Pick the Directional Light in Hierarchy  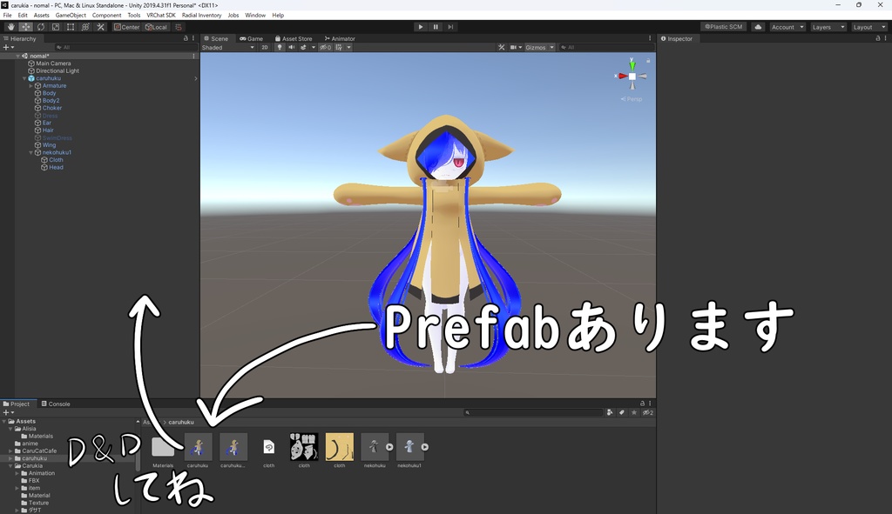point(59,70)
